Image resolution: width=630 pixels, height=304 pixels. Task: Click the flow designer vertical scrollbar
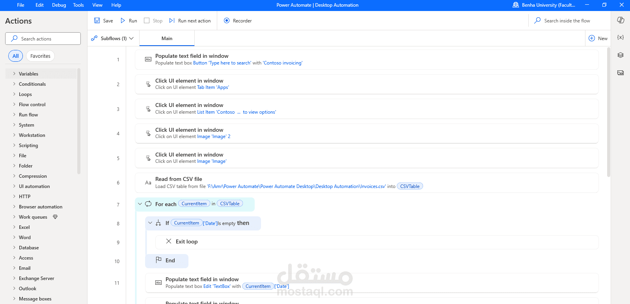click(608, 112)
